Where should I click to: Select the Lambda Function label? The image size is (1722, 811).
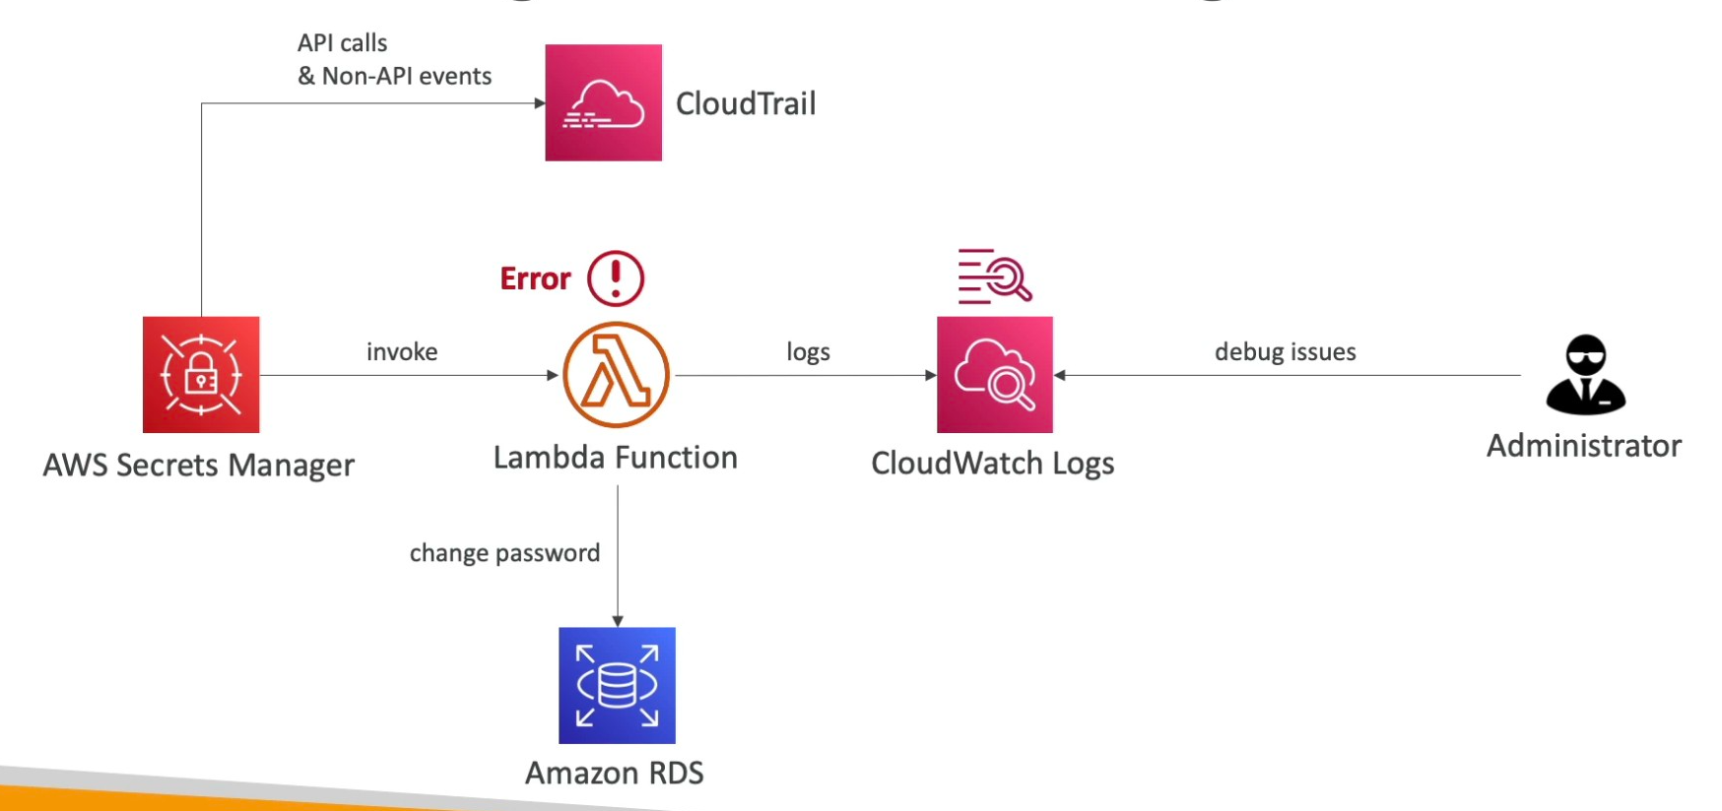[x=615, y=458]
